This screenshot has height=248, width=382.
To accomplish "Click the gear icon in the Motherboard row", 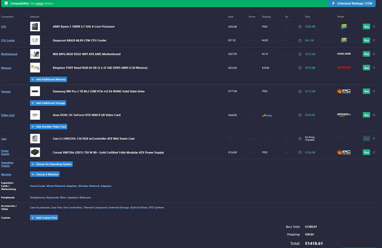I will (x=300, y=54).
